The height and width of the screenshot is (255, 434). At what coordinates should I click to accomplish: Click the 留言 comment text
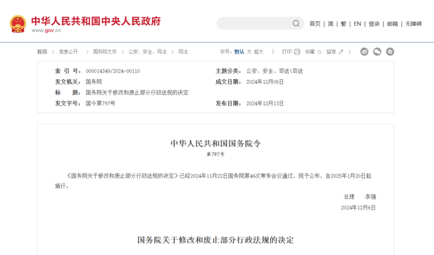[x=331, y=51]
